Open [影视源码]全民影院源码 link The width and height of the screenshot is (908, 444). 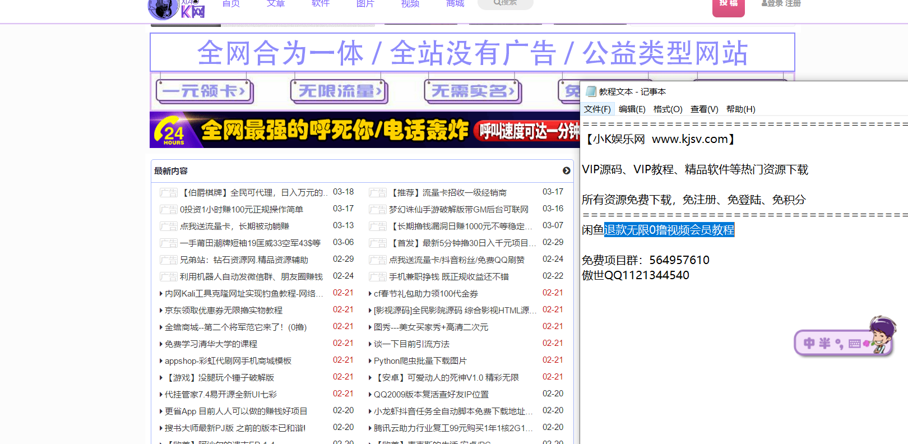click(x=455, y=311)
